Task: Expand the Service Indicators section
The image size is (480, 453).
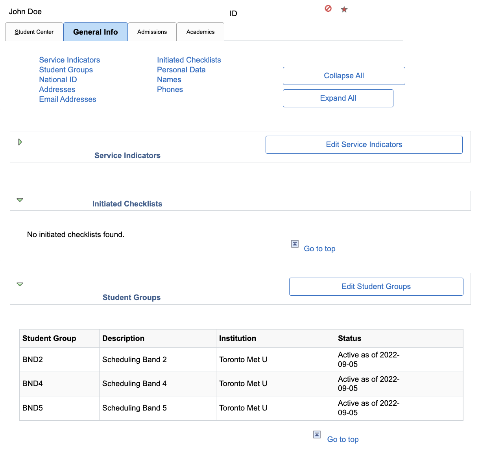Action: tap(20, 142)
